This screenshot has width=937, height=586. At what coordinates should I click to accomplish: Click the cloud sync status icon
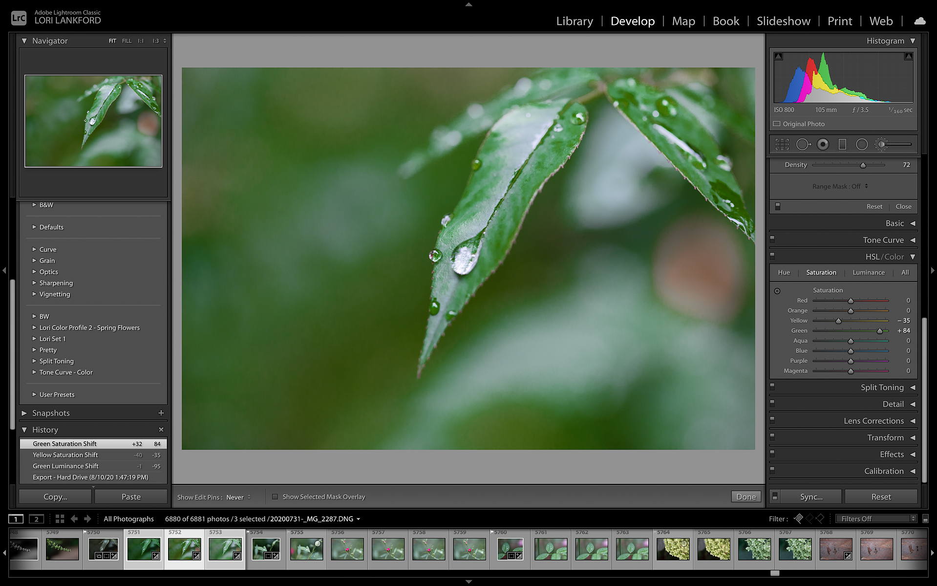point(920,21)
